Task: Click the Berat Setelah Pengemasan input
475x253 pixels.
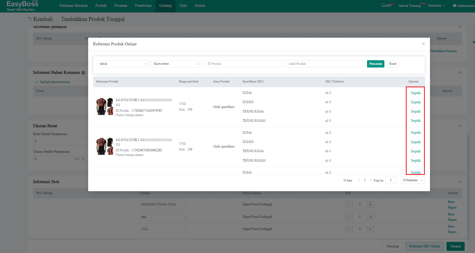Action: (60, 141)
